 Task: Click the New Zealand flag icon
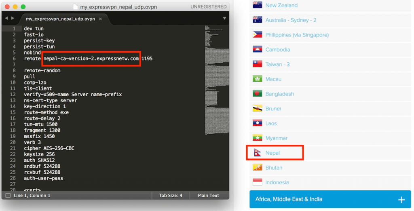pyautogui.click(x=257, y=5)
